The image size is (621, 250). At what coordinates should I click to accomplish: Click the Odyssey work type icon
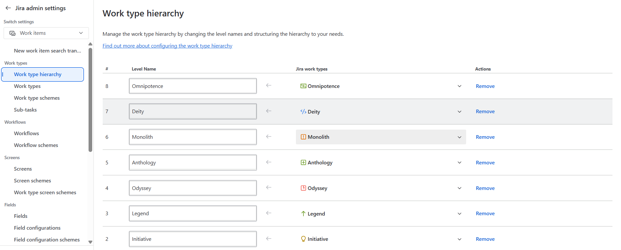point(303,188)
